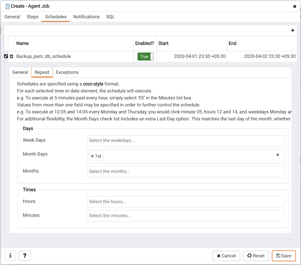Open the Months selection box
The width and height of the screenshot is (301, 265).
[185, 172]
